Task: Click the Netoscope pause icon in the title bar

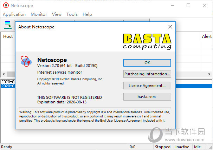Action: point(6,5)
